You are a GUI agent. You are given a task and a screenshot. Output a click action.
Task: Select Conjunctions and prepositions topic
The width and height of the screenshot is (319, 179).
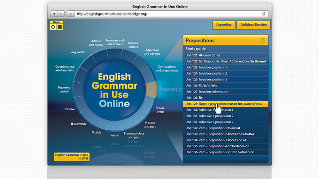tap(167, 69)
